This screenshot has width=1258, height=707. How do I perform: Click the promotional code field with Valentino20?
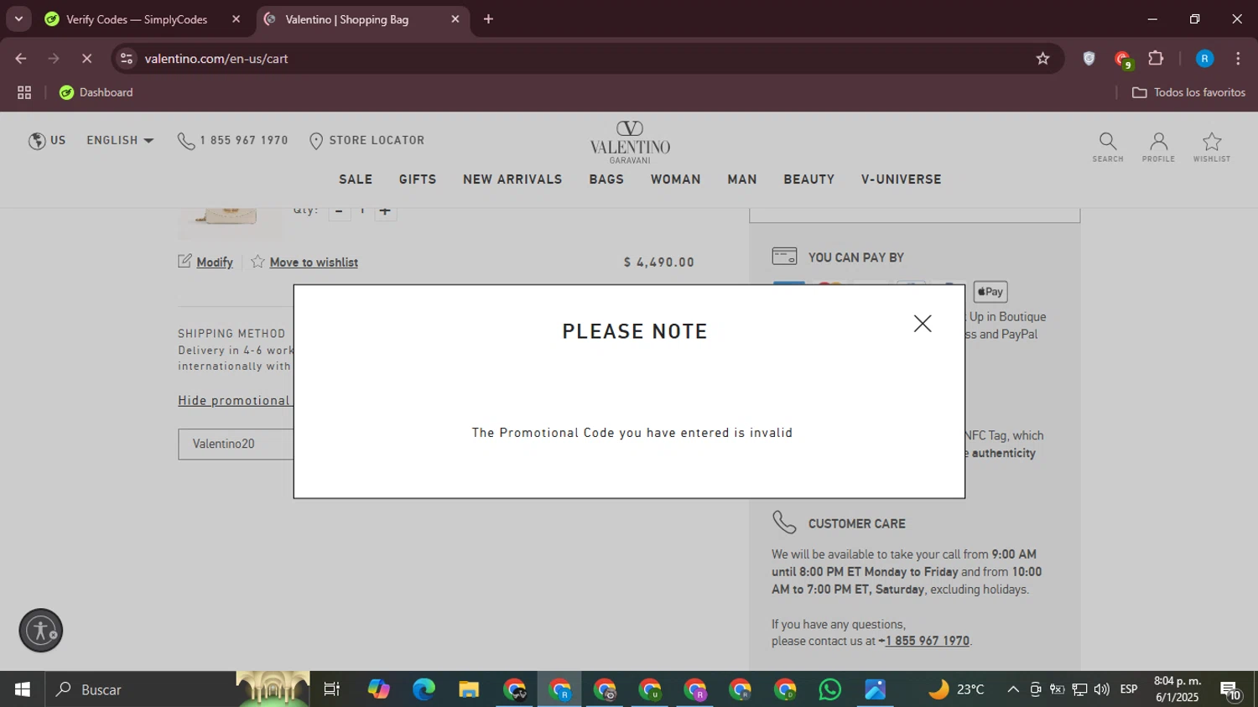(236, 444)
